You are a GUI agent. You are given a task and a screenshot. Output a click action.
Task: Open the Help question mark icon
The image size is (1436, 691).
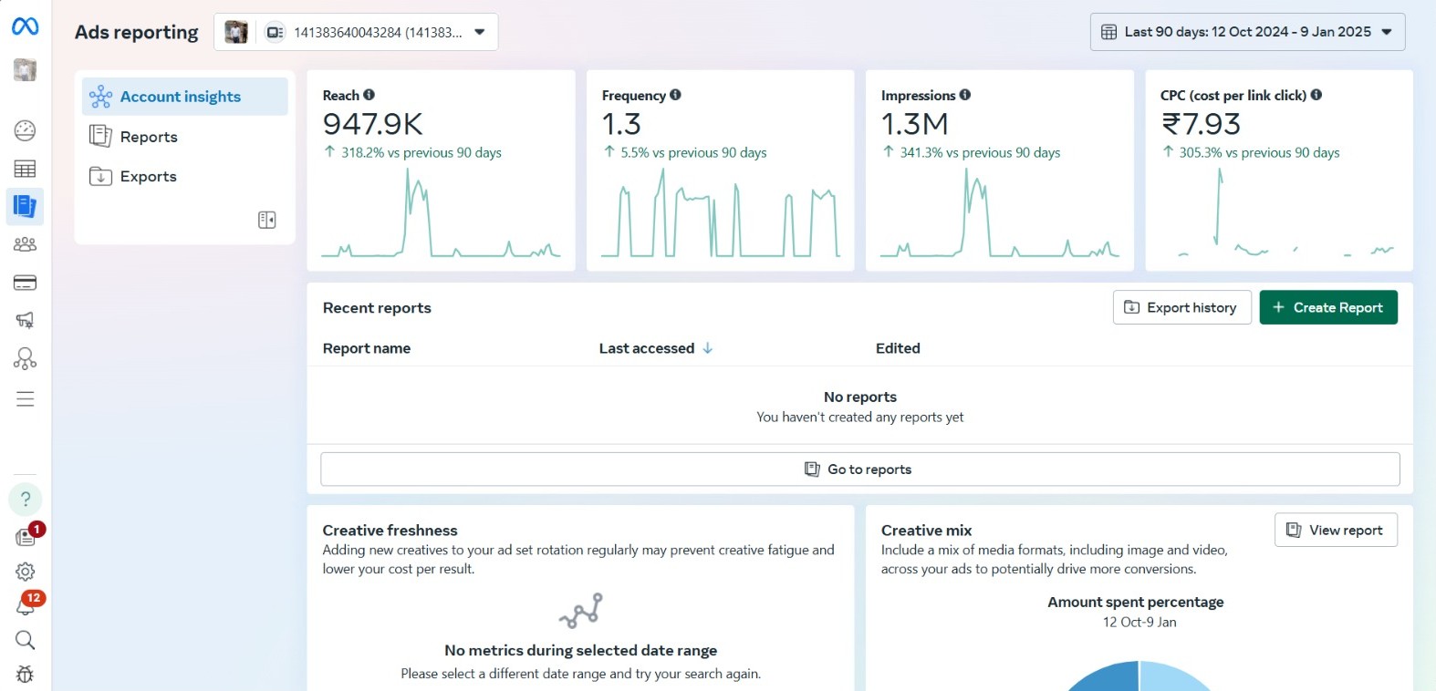(x=26, y=500)
